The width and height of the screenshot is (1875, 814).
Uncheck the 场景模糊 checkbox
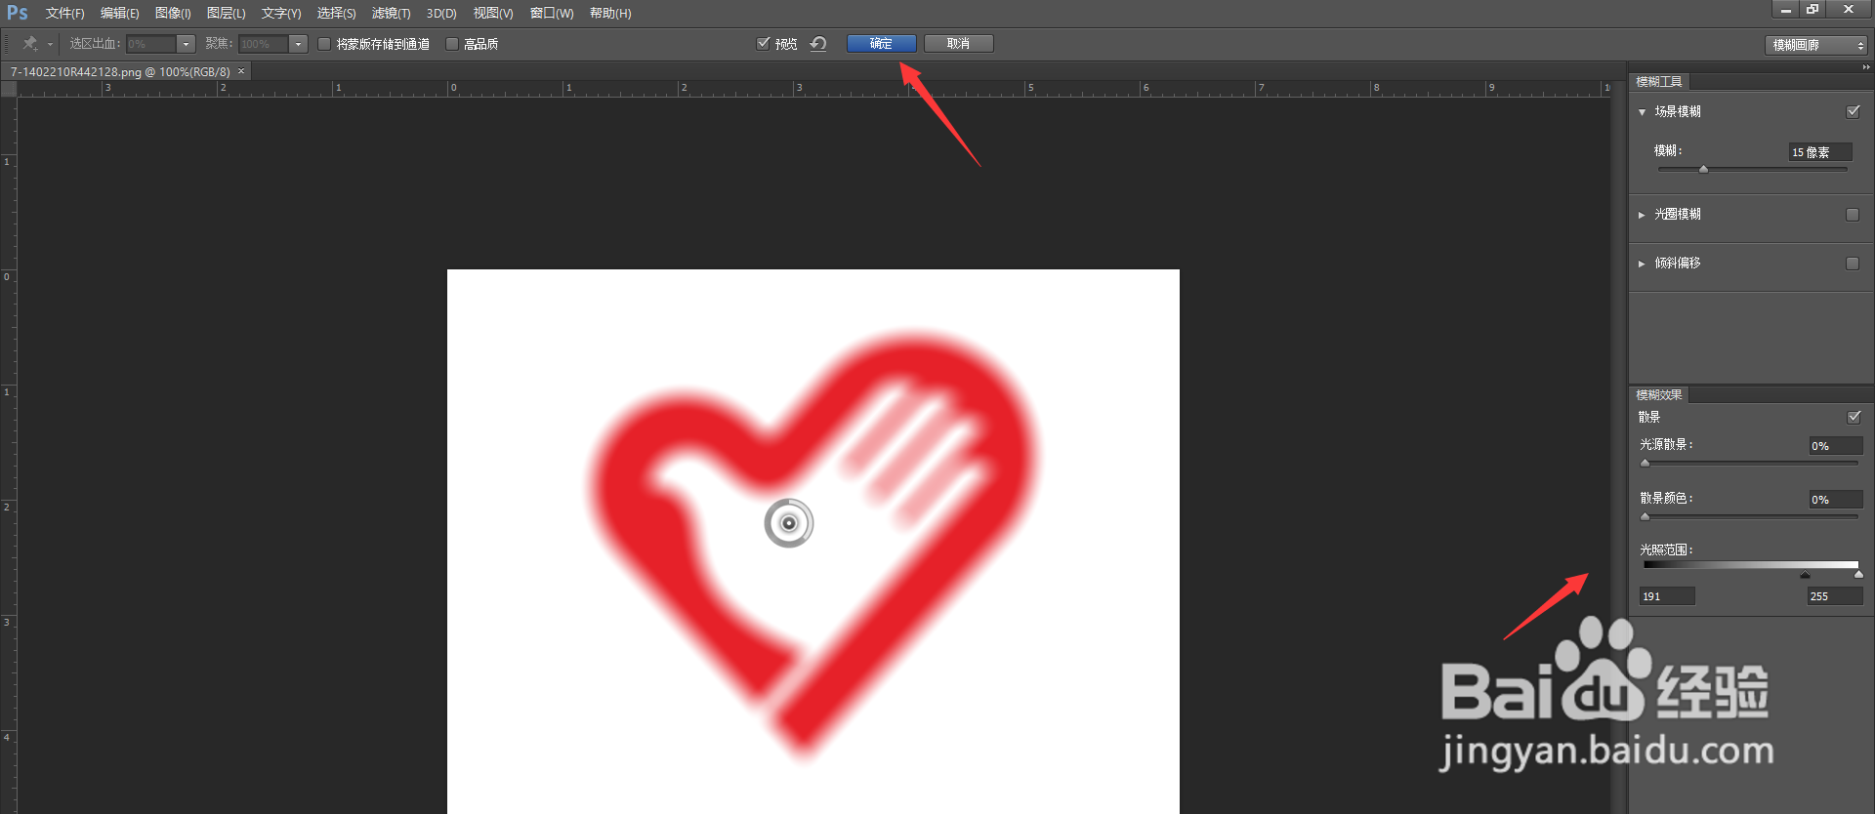[1853, 111]
